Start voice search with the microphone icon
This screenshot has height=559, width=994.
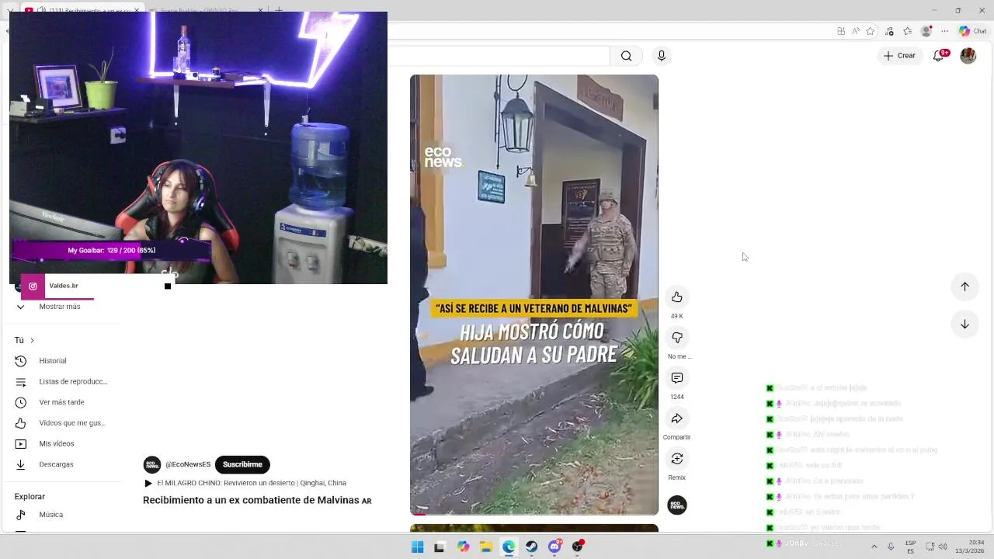point(662,56)
